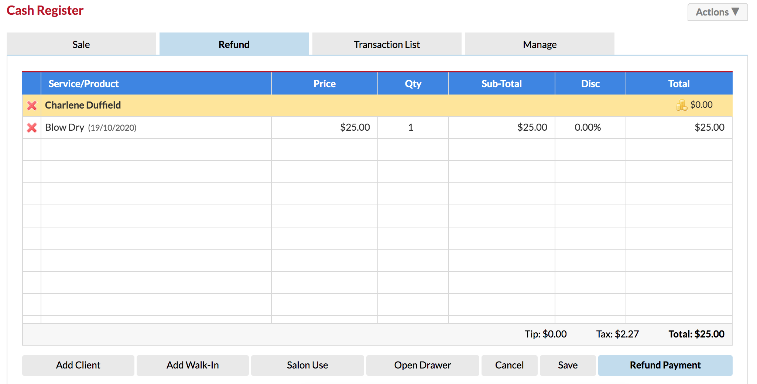Image resolution: width=757 pixels, height=384 pixels.
Task: Click the Add Client button
Action: point(78,365)
